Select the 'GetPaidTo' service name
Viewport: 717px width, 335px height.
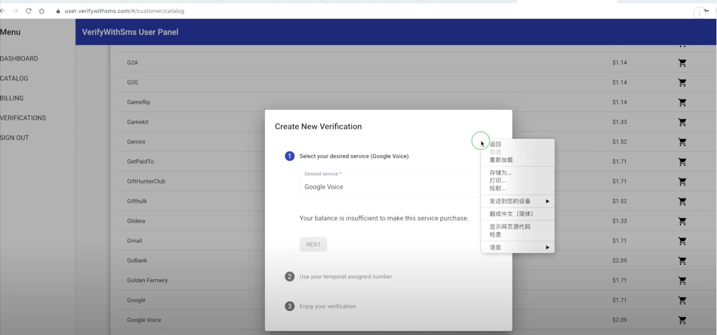point(140,162)
